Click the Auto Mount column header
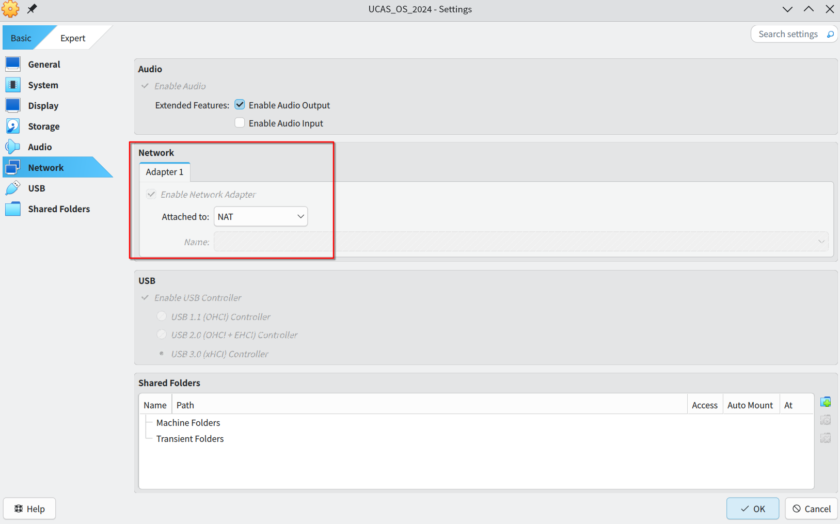Image resolution: width=840 pixels, height=524 pixels. click(x=750, y=405)
